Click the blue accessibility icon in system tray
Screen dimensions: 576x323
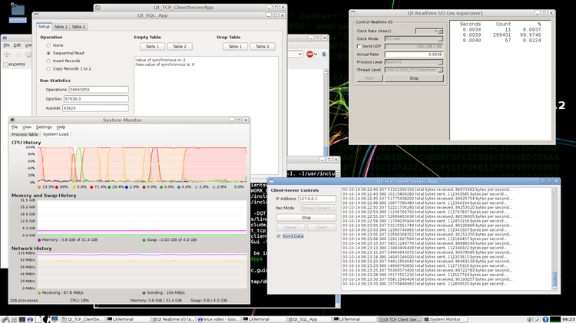coord(545,319)
